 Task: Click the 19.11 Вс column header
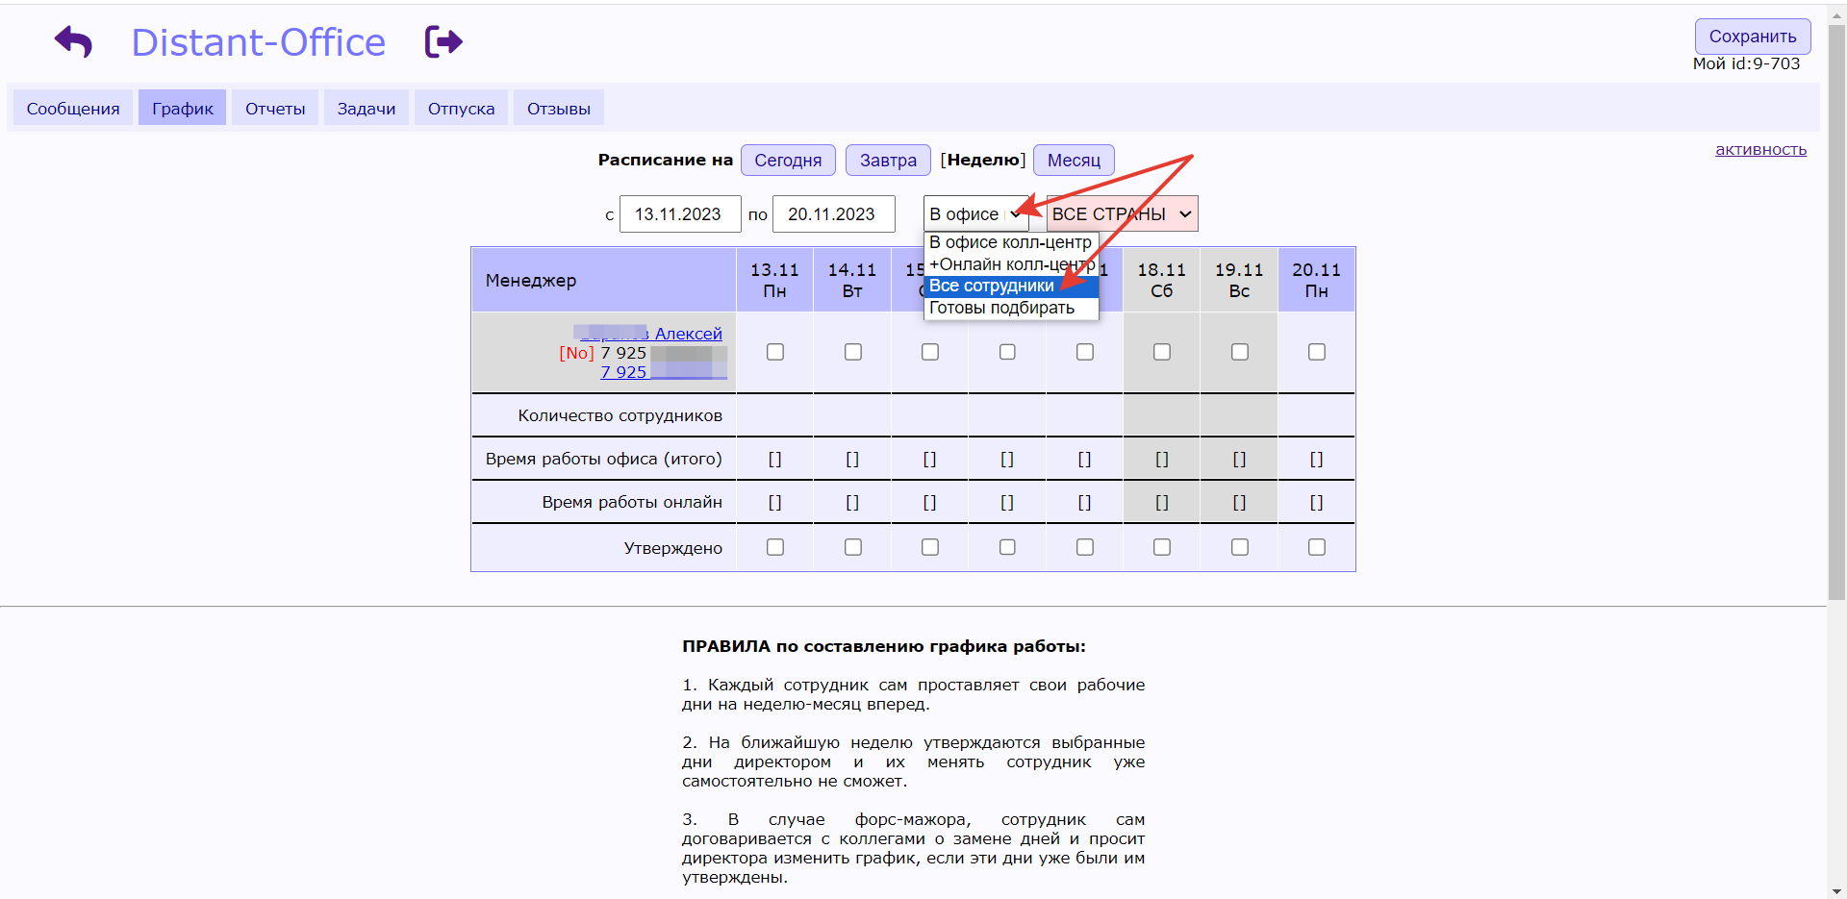click(1239, 280)
